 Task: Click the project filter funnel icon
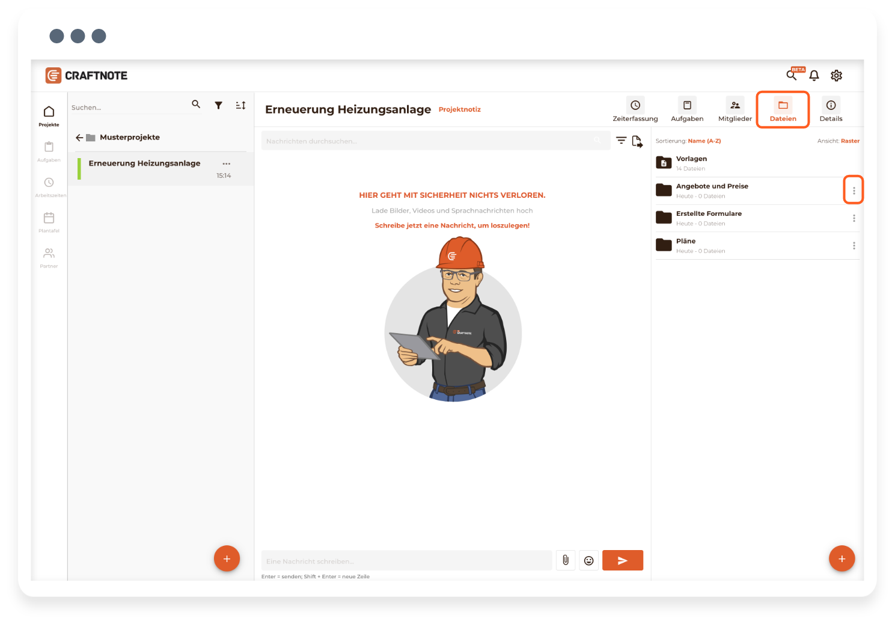pos(218,105)
